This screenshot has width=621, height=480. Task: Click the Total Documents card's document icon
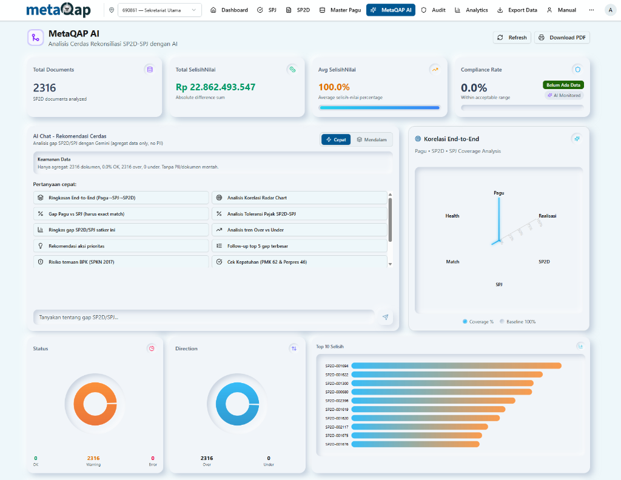pyautogui.click(x=149, y=69)
